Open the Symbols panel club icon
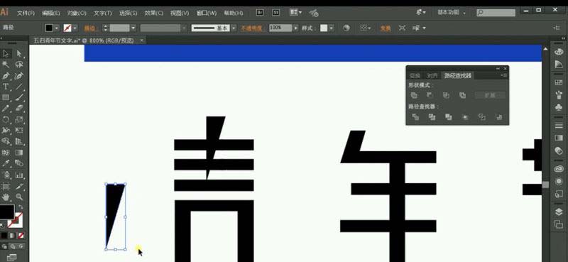Viewport: 568px width, 262px height. pos(559,108)
